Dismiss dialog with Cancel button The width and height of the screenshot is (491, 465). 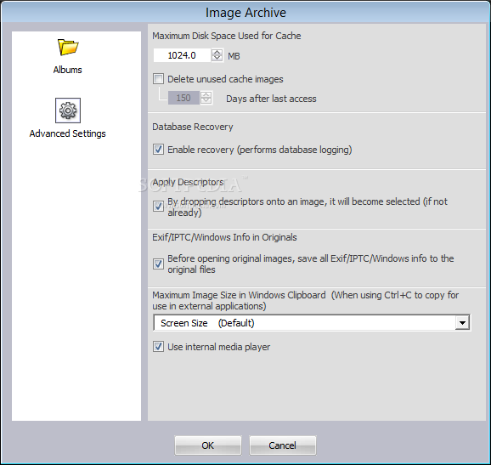point(282,445)
